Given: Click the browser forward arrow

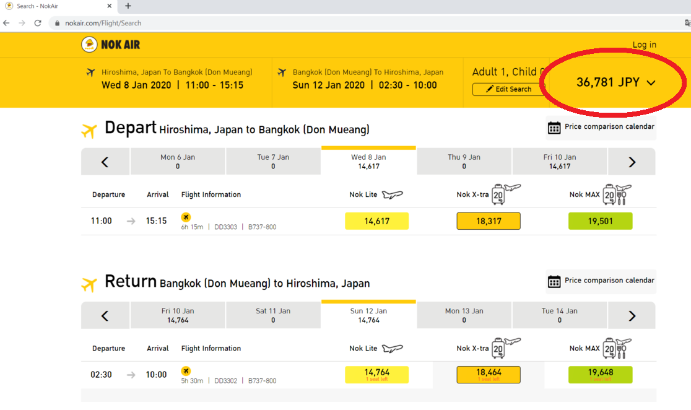Looking at the screenshot, I should (22, 23).
